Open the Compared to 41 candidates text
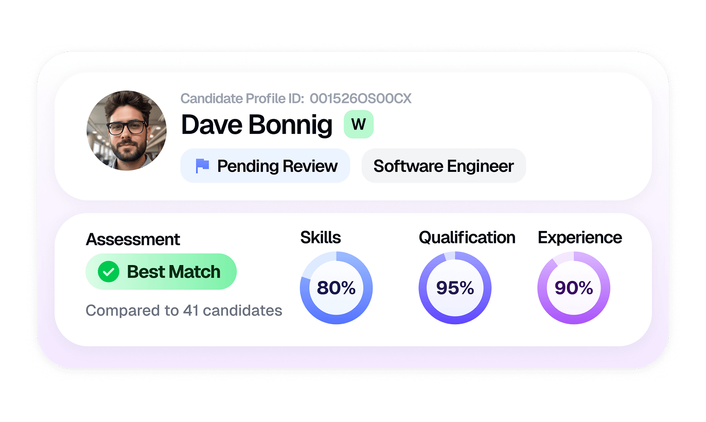 [x=184, y=311]
